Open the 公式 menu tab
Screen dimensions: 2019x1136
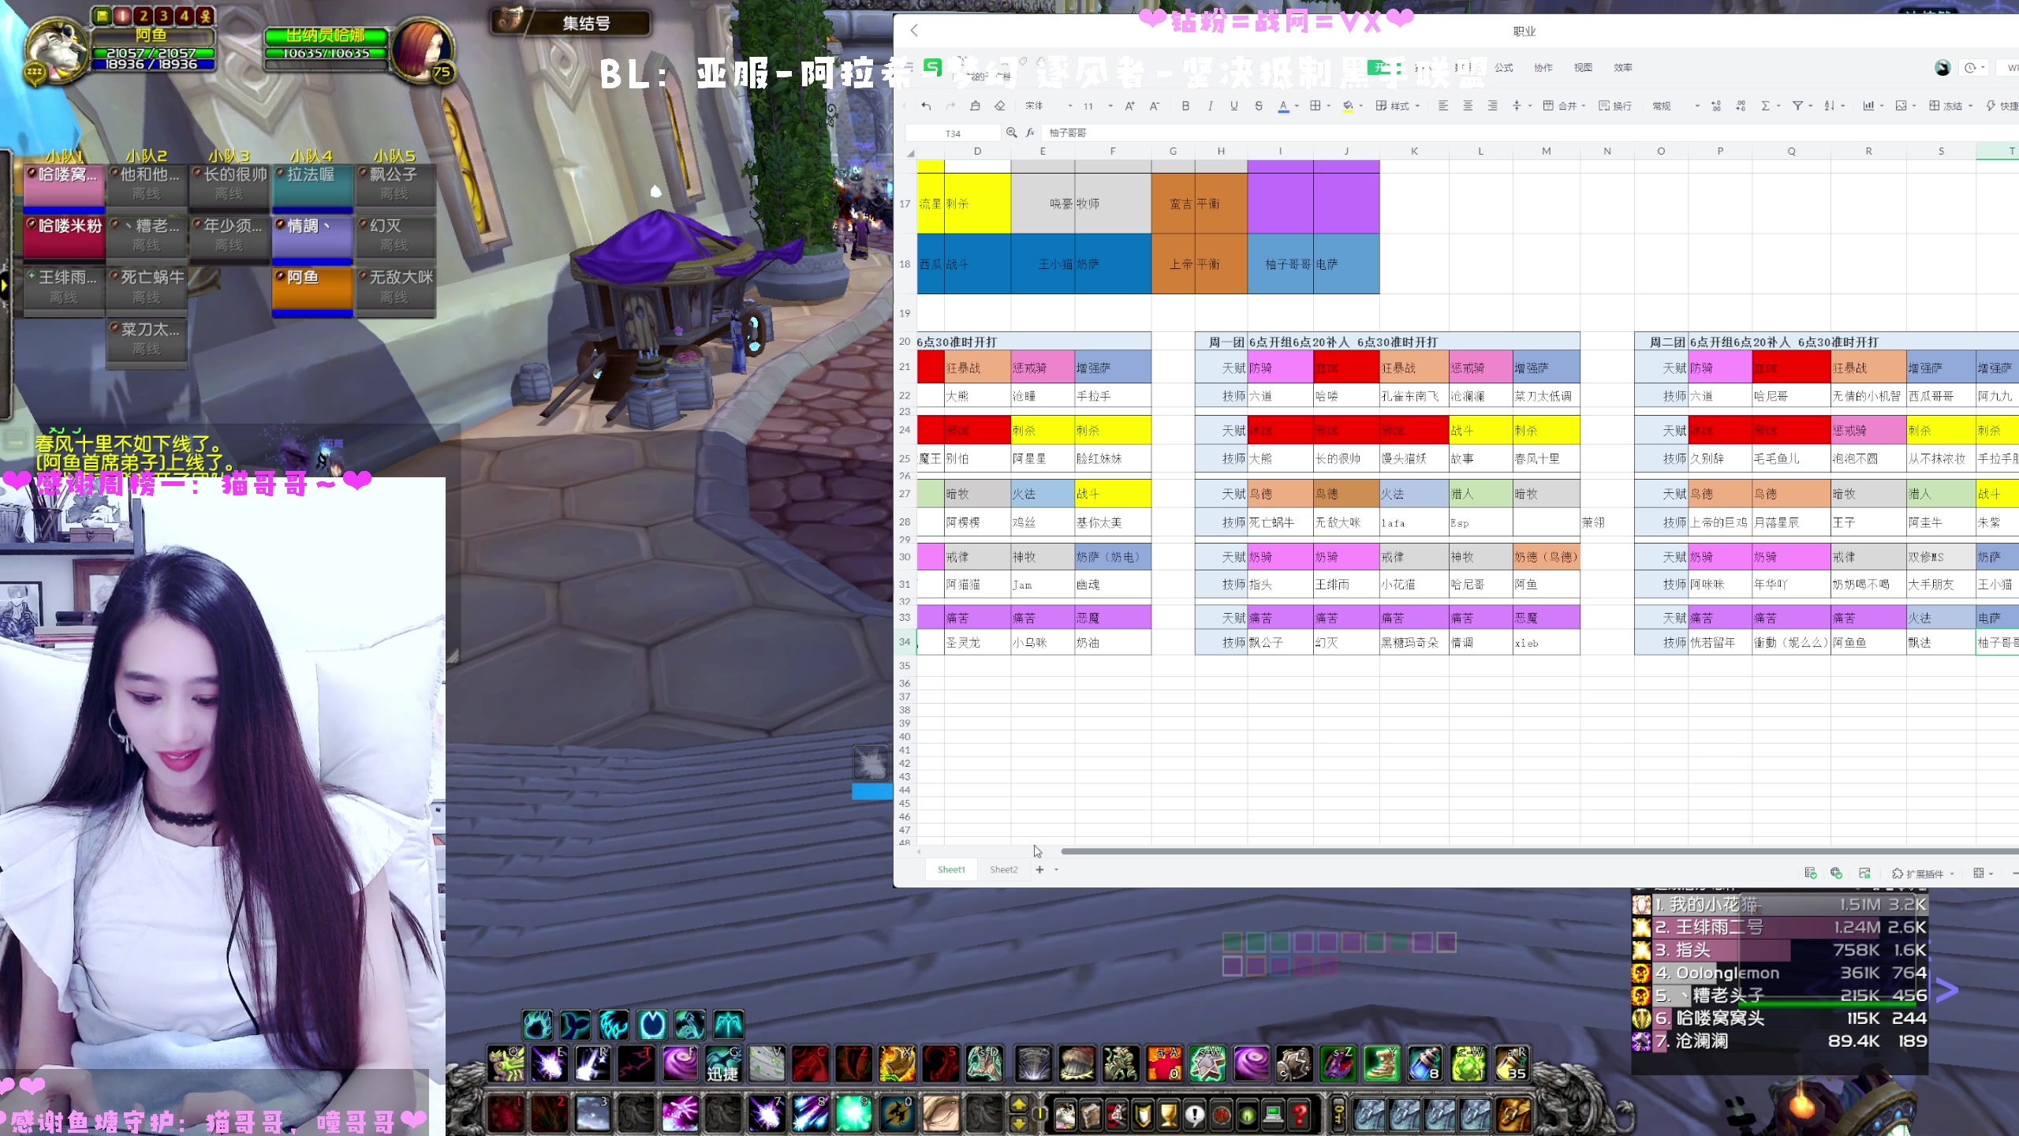pos(1504,68)
